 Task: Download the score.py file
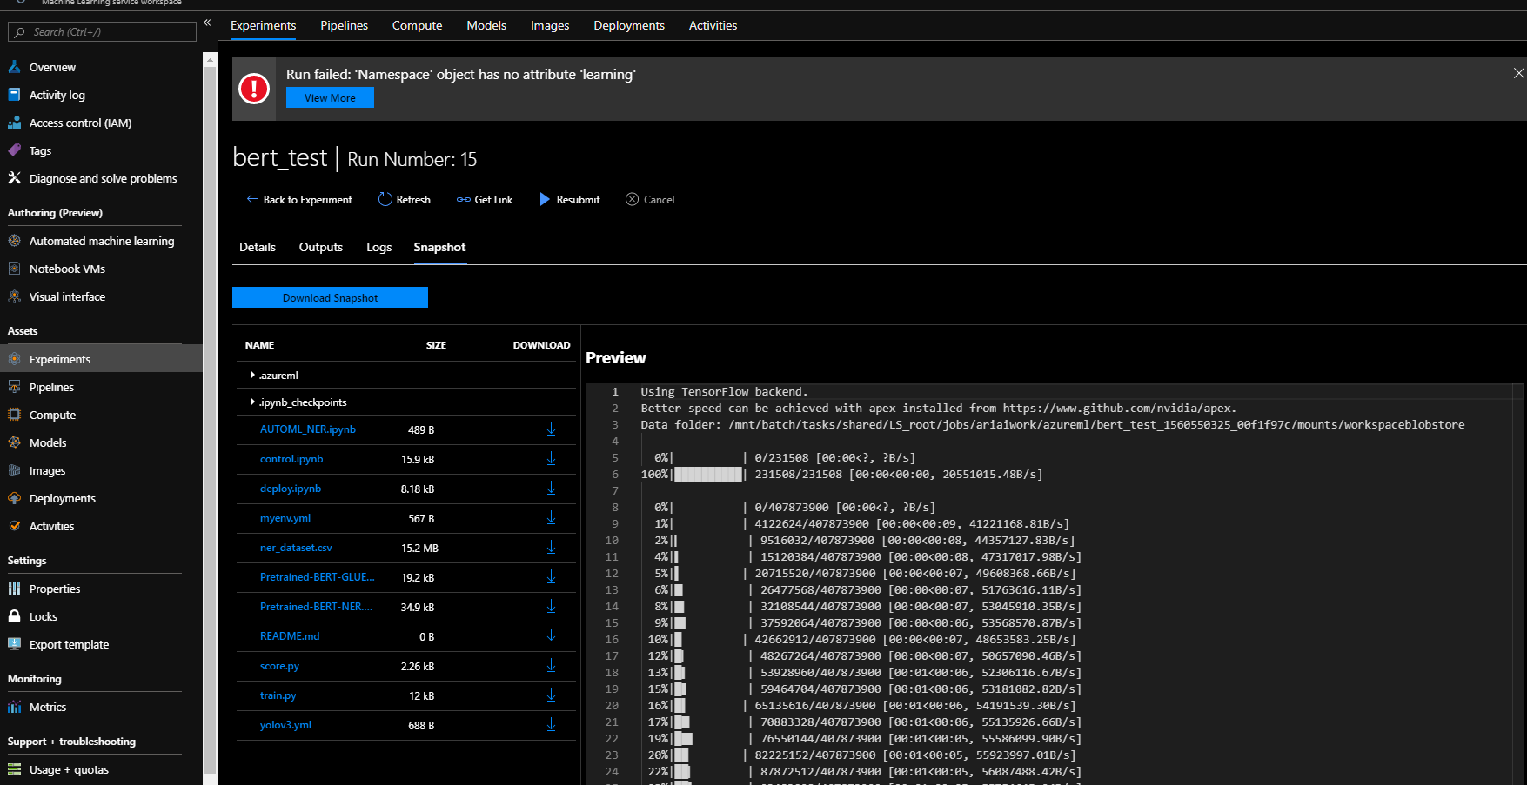(551, 666)
